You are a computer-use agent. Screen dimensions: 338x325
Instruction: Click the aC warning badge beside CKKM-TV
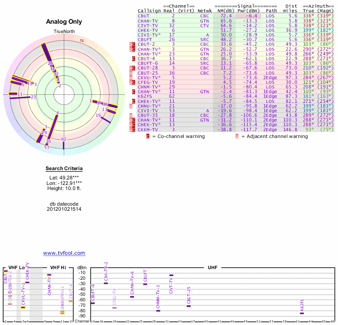pyautogui.click(x=132, y=129)
